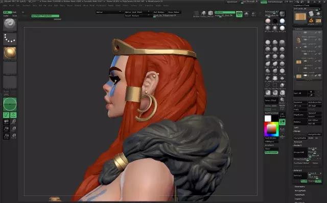This screenshot has height=203, width=327.
Task: Select the pink skin material sphere
Action: point(268,21)
